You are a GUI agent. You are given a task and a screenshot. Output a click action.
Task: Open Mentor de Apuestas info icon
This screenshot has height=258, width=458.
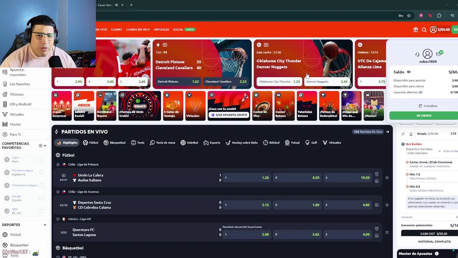437,254
